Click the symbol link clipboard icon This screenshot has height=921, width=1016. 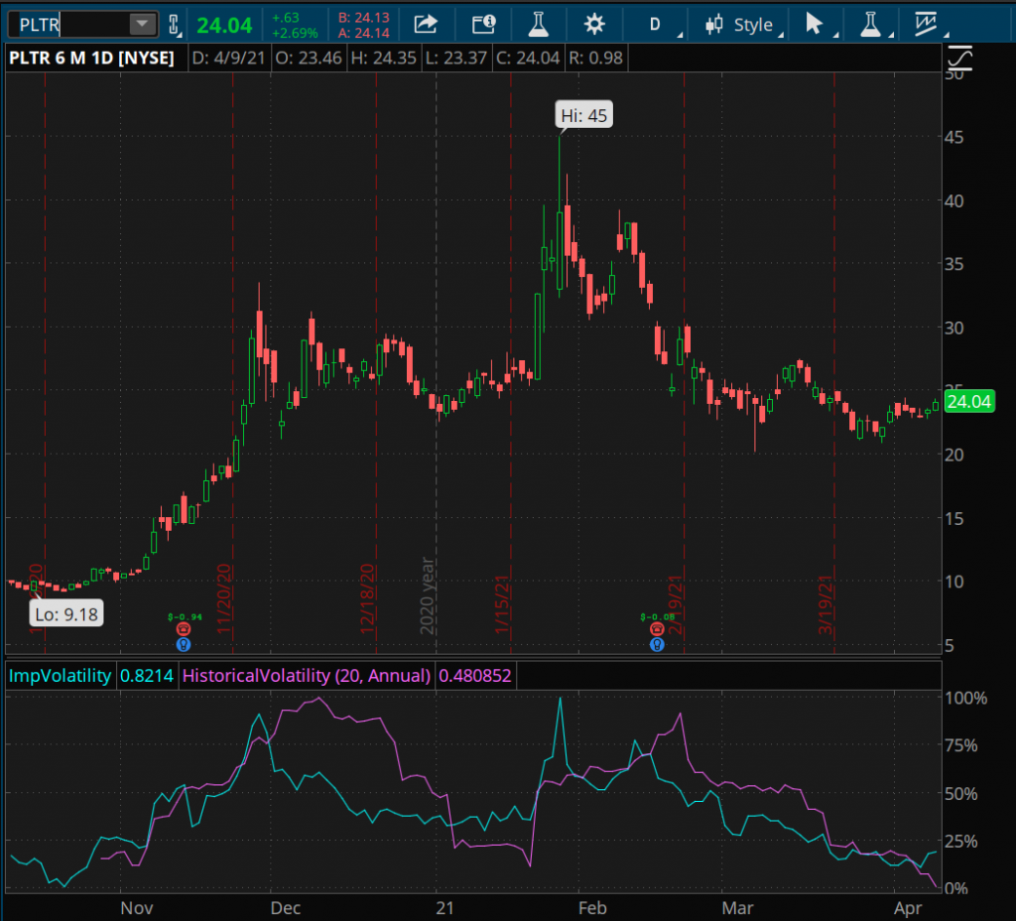pos(174,25)
